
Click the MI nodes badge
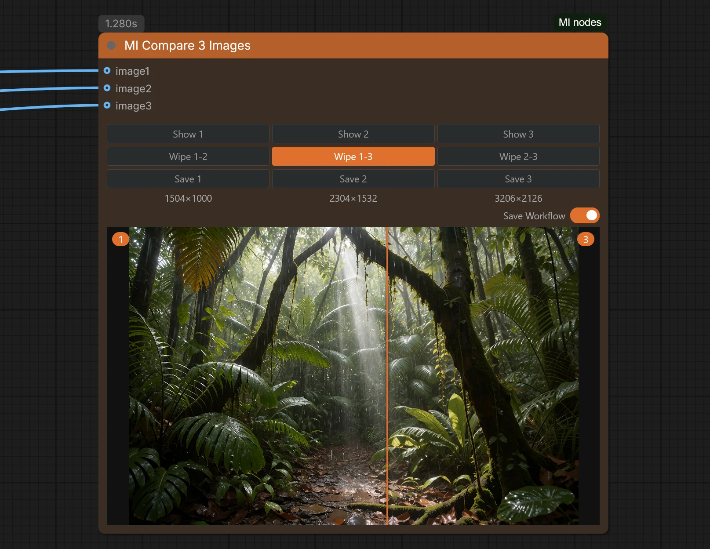580,22
